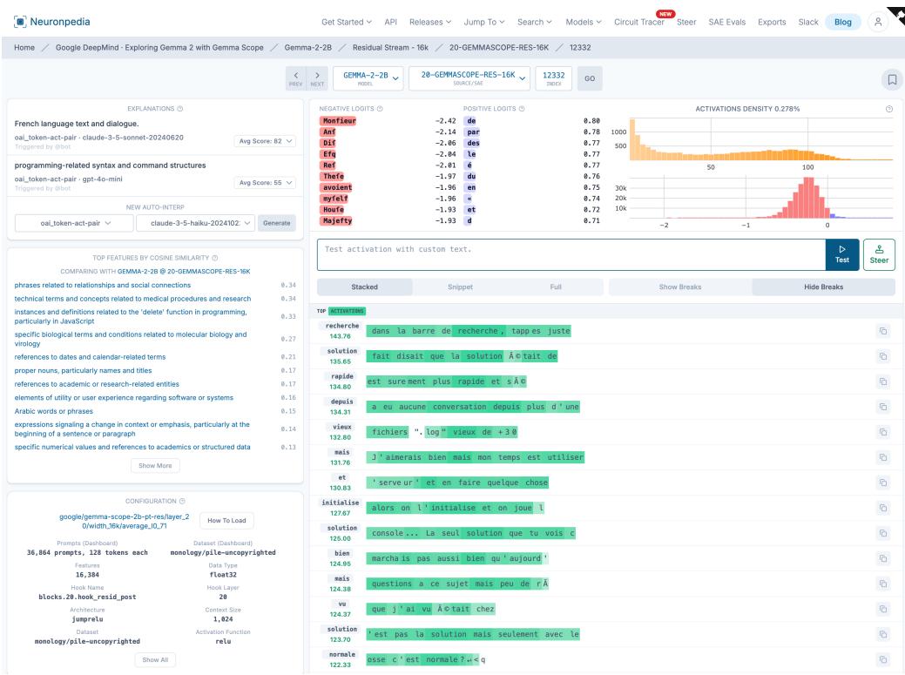Viewport: 905px width, 675px height.
Task: Click the How To Load button
Action: point(227,520)
